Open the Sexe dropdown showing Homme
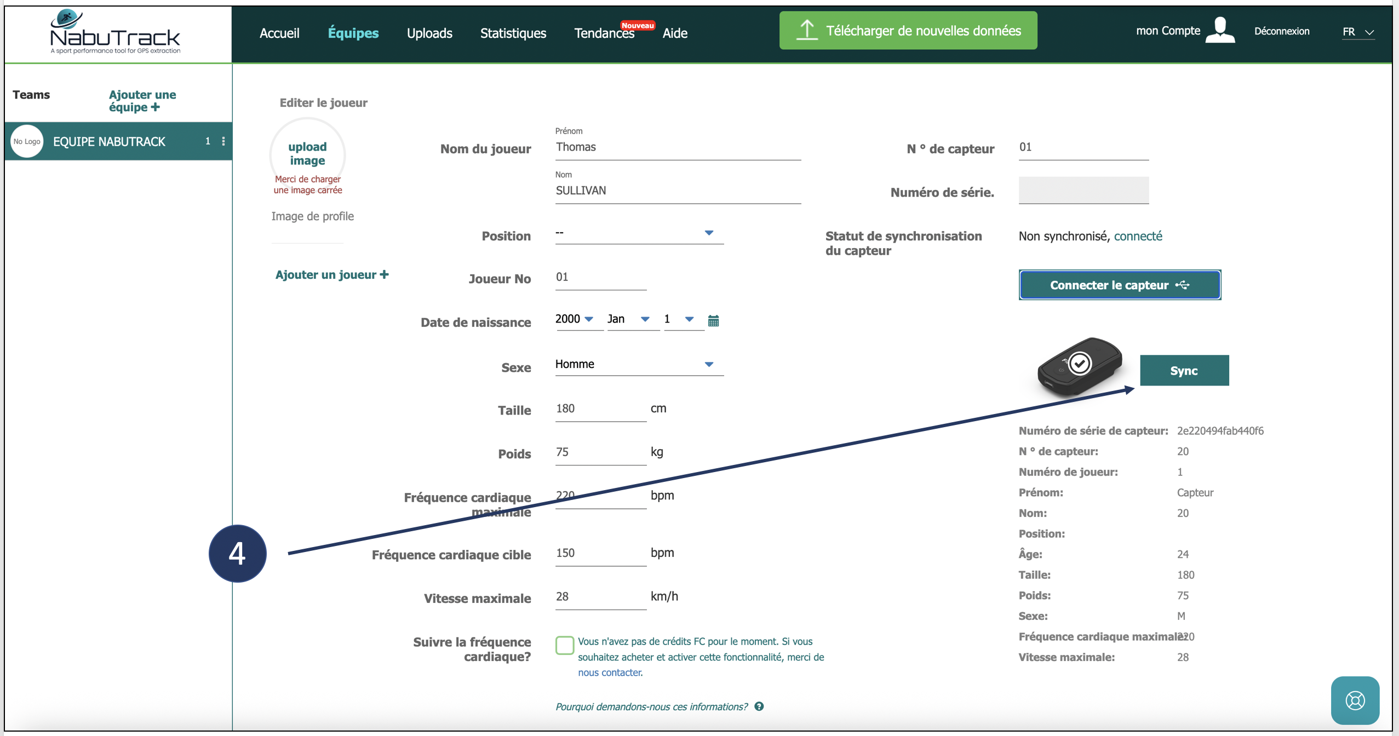Screen dimensions: 1399x736 [x=639, y=364]
